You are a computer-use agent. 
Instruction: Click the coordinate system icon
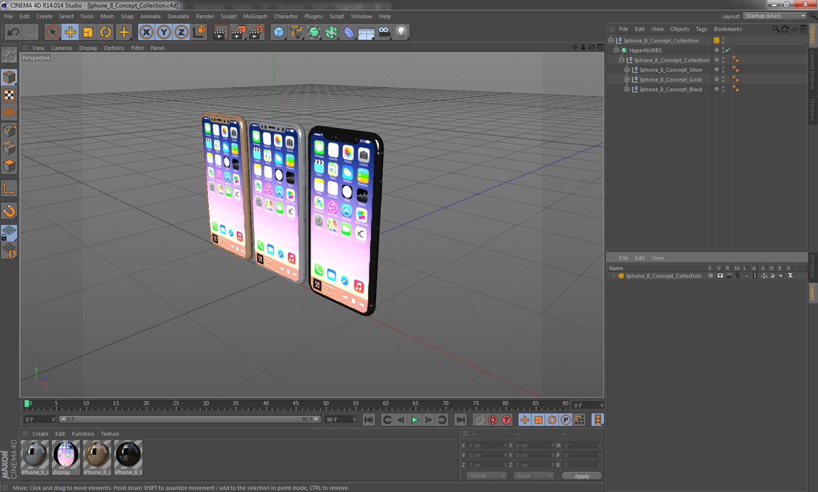point(199,32)
